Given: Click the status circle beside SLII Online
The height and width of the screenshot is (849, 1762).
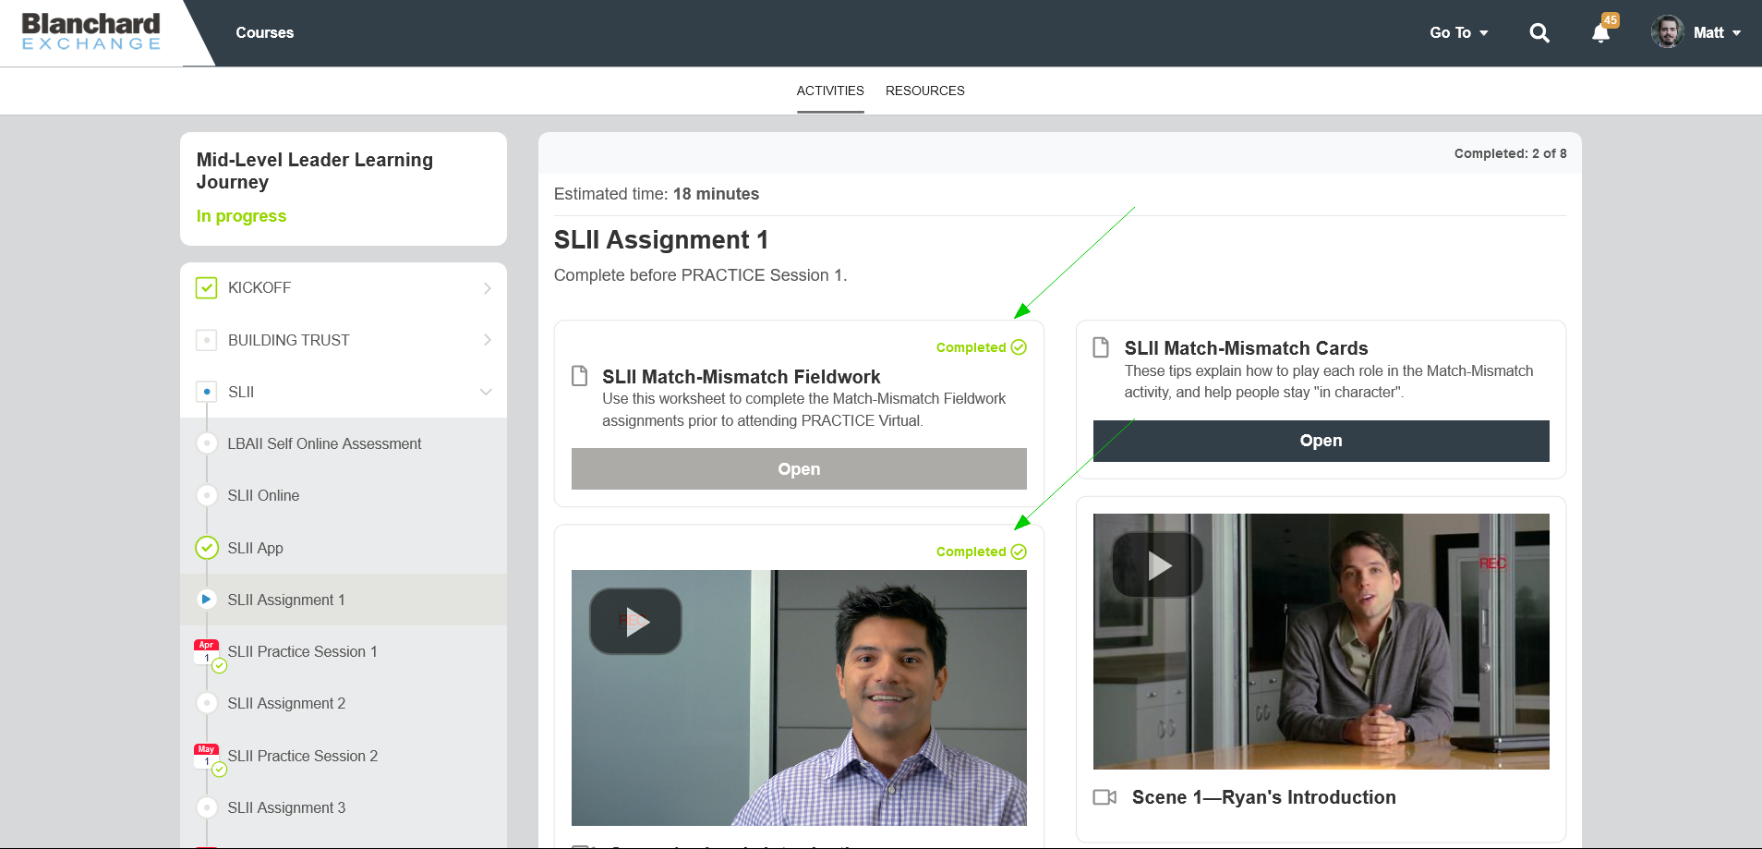Looking at the screenshot, I should pyautogui.click(x=207, y=495).
